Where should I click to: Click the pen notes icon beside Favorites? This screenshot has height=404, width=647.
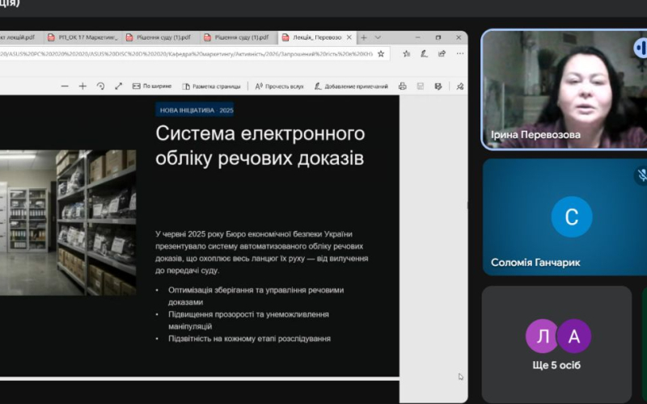click(x=424, y=53)
